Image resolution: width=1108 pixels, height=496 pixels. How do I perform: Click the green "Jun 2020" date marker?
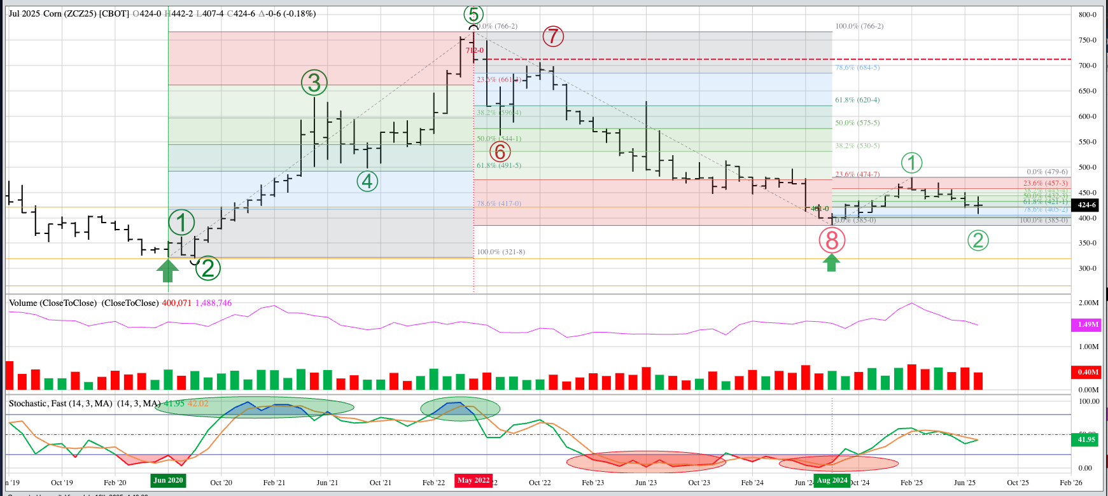tap(168, 480)
